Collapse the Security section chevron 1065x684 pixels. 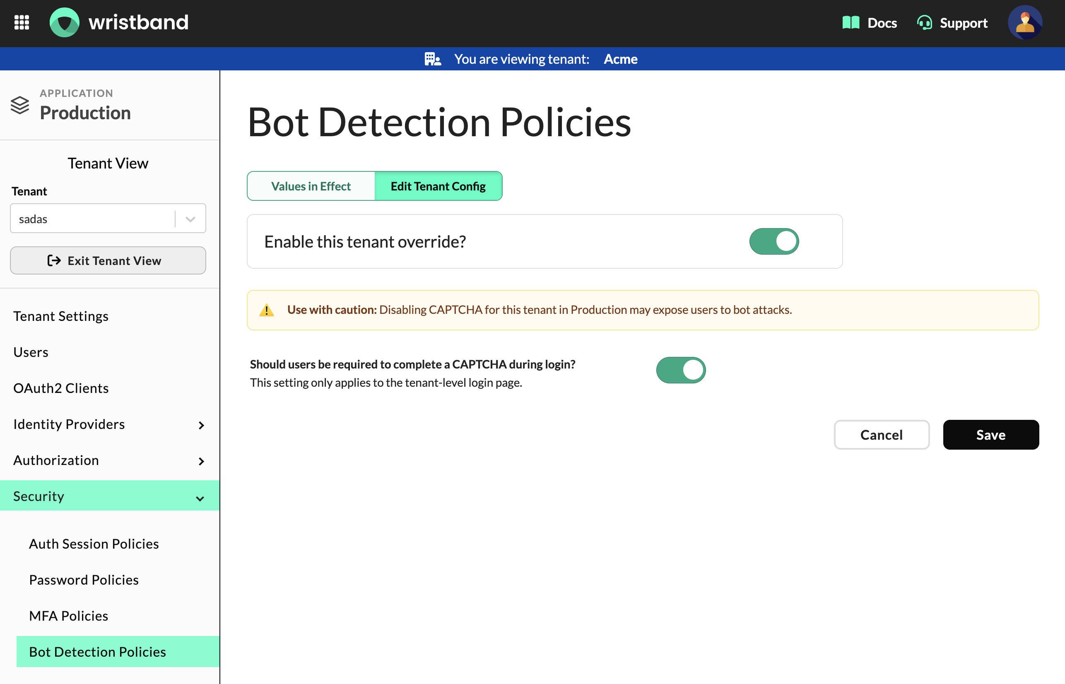pyautogui.click(x=200, y=499)
